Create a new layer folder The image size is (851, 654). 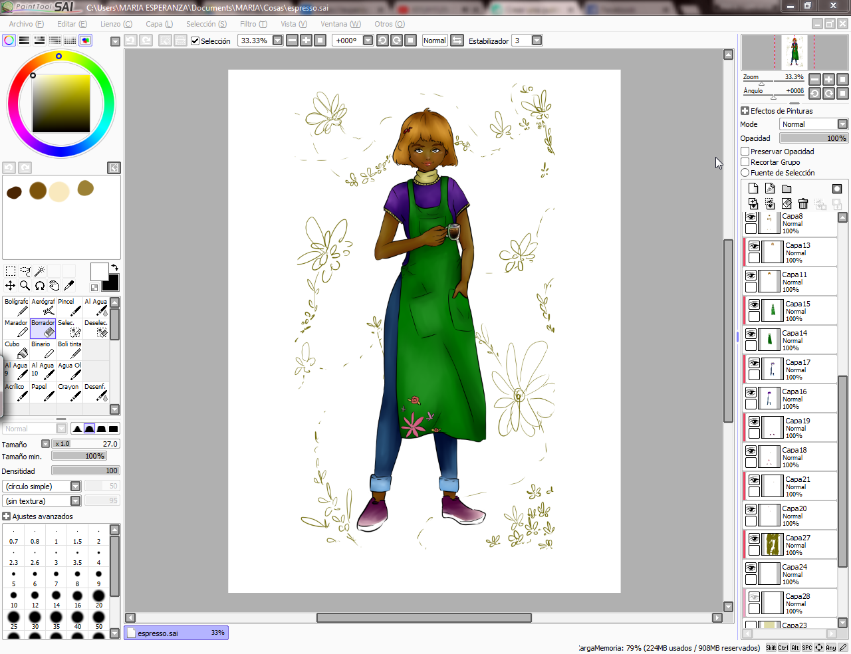tap(787, 189)
